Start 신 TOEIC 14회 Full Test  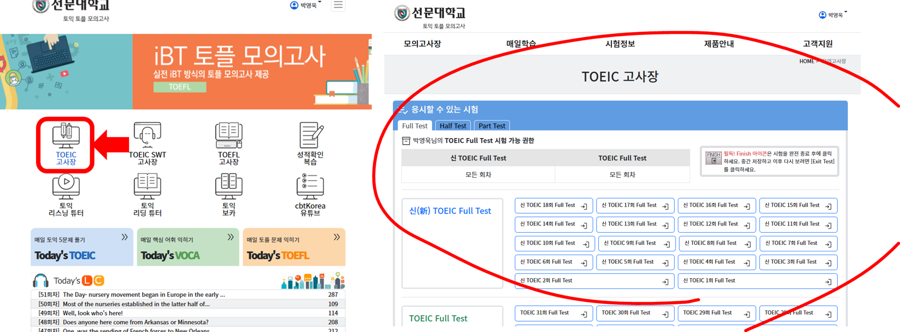tap(554, 225)
